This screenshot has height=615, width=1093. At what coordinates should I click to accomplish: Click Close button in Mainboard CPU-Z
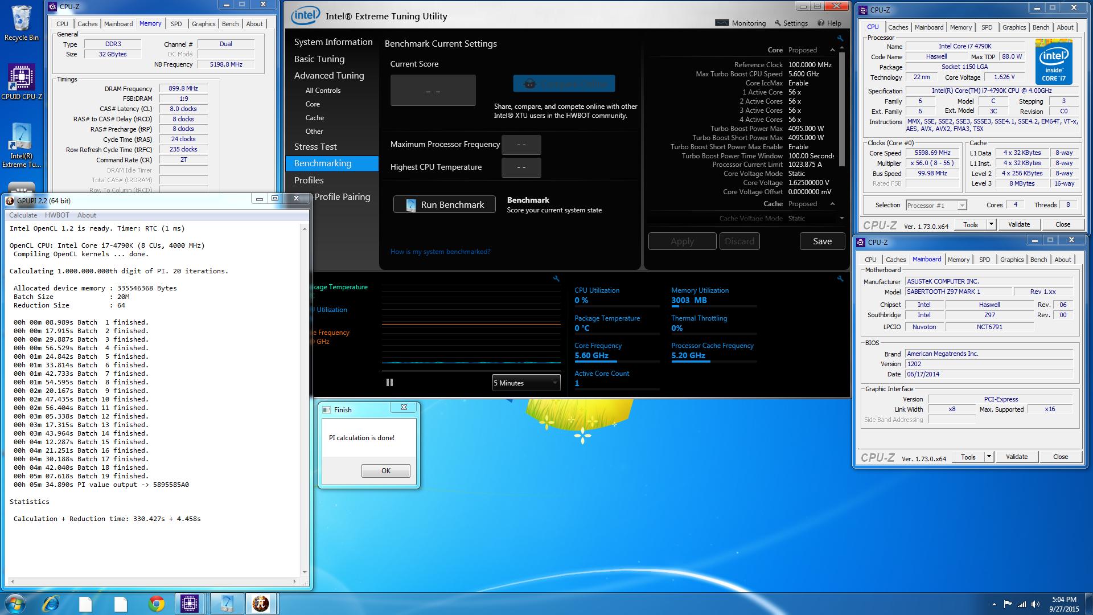pos(1061,457)
